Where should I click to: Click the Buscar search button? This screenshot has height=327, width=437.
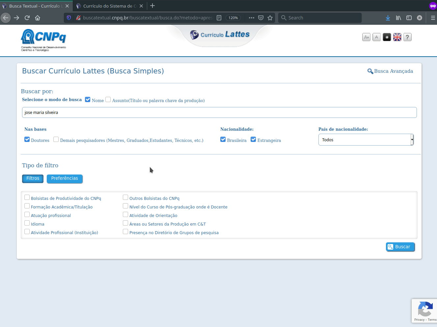[x=400, y=247]
